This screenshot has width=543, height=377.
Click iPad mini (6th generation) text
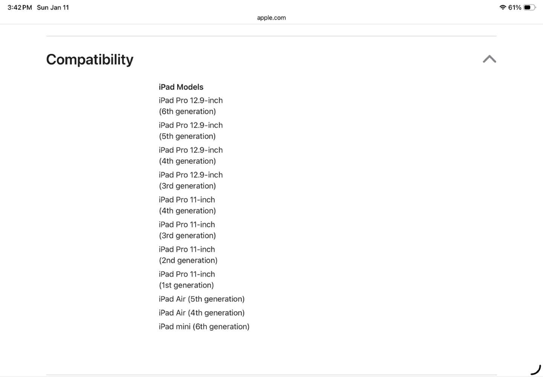pos(204,326)
